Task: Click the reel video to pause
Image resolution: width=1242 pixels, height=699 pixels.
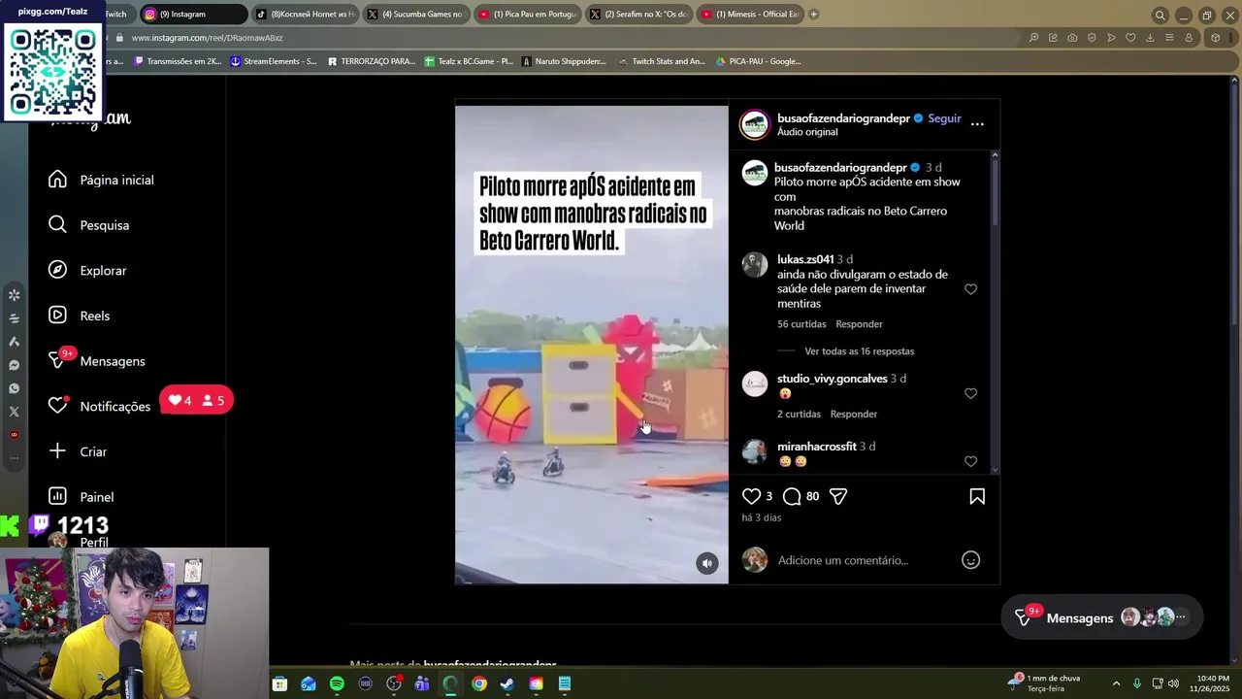Action: [591, 345]
